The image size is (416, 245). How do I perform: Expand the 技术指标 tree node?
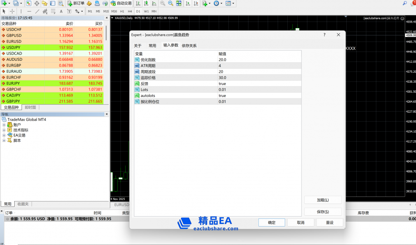(4, 130)
